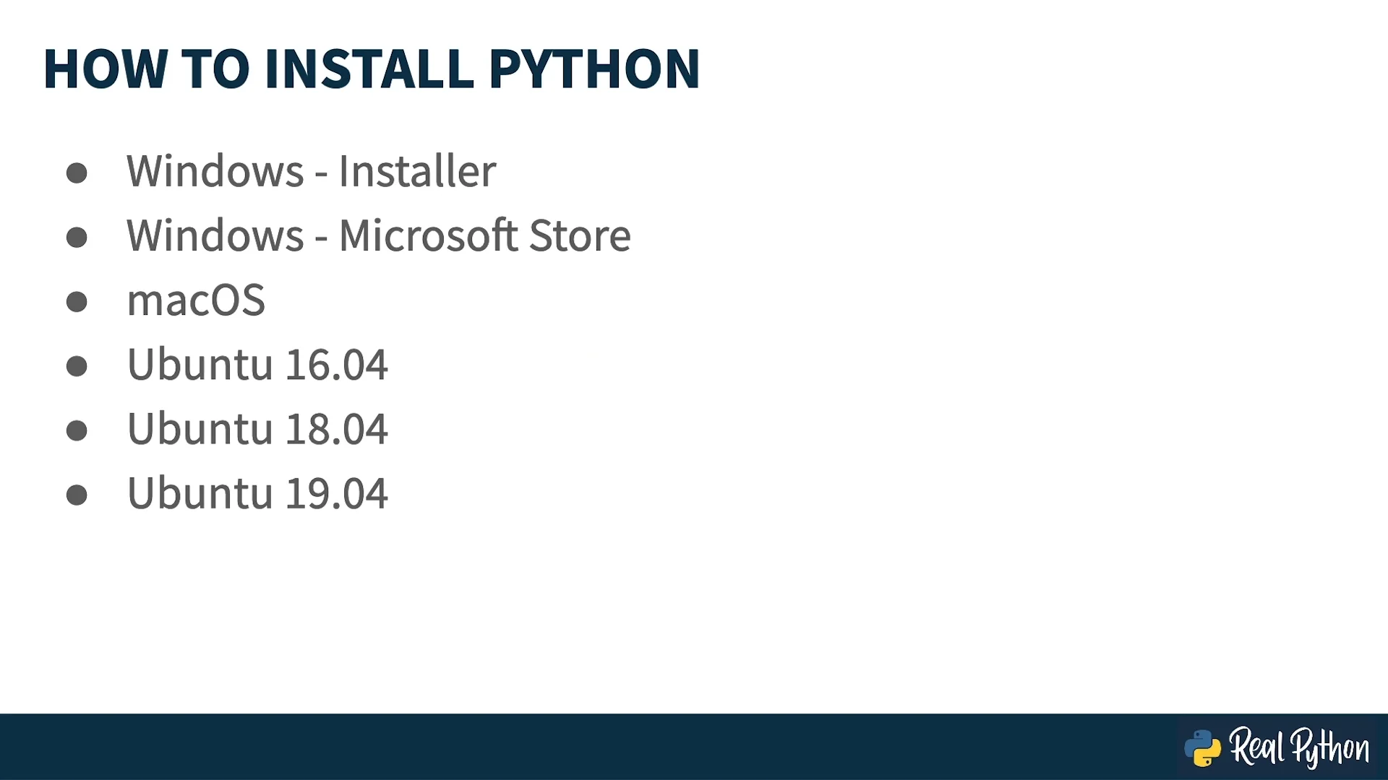Image resolution: width=1388 pixels, height=780 pixels.
Task: Click the bullet dot beside Windows - Installer
Action: click(77, 173)
